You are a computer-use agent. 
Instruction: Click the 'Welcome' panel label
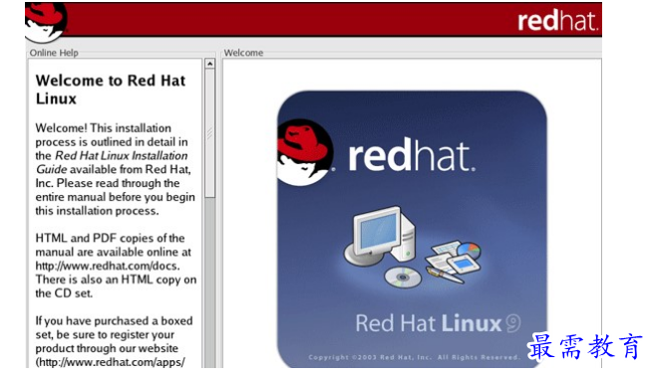(x=243, y=53)
